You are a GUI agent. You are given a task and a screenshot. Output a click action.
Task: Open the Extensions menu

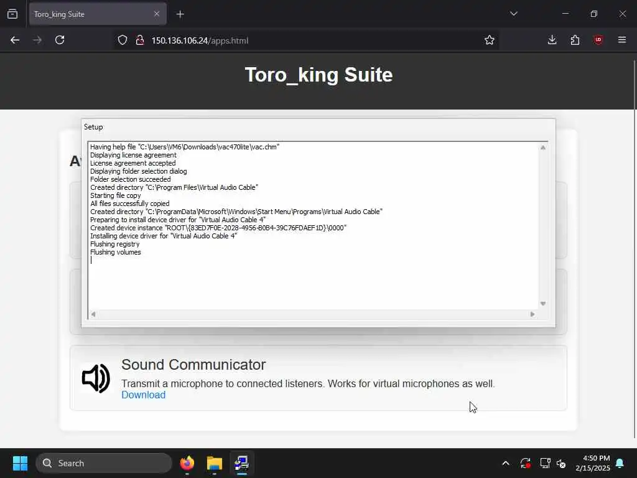[x=575, y=40]
